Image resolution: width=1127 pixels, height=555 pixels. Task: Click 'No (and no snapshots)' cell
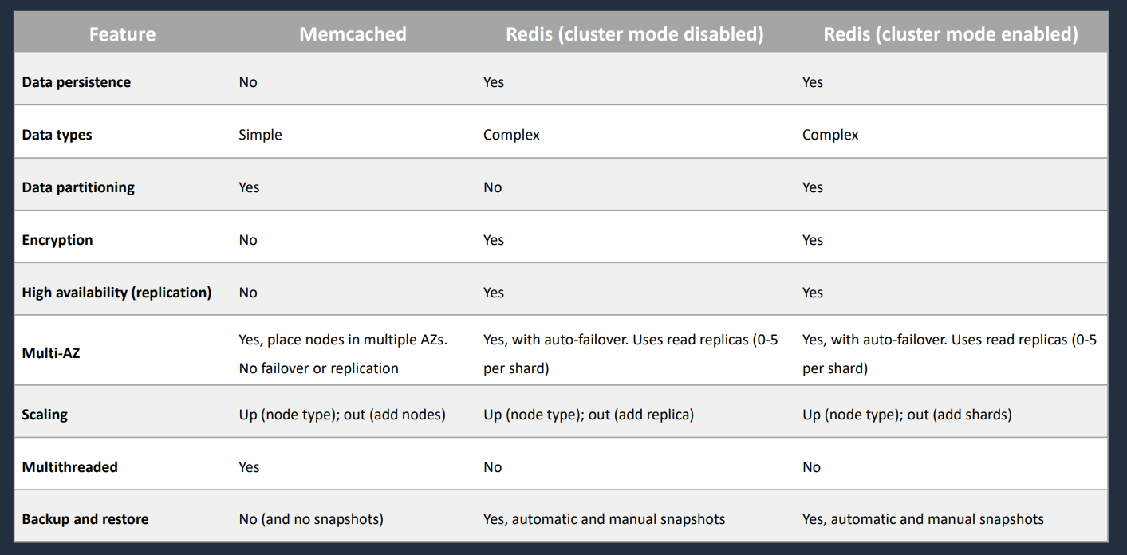[x=311, y=519]
